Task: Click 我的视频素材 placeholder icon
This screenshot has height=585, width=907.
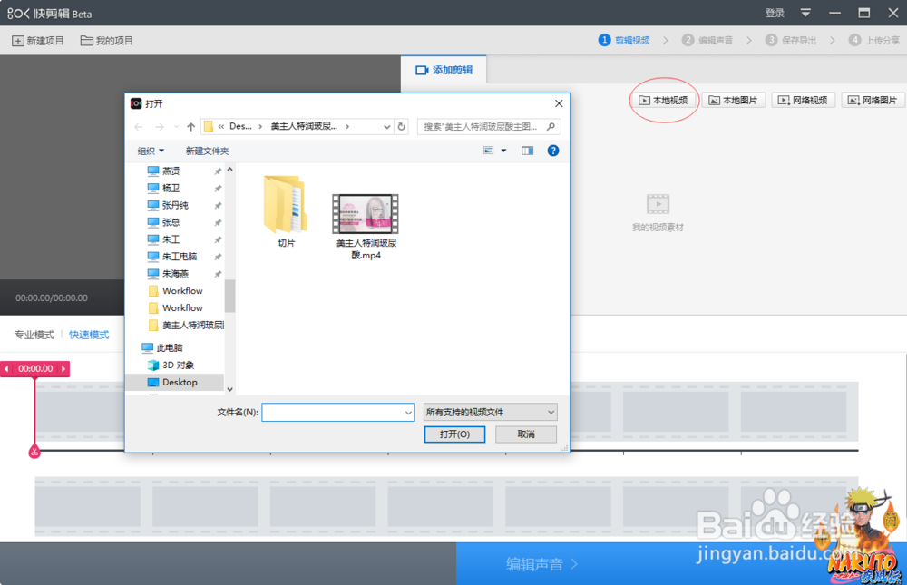Action: [x=658, y=204]
